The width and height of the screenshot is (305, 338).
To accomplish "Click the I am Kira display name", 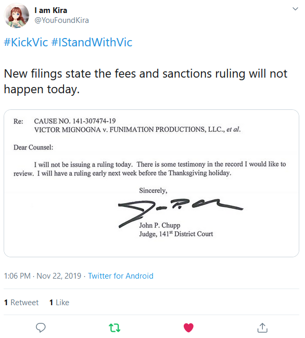I will point(51,10).
